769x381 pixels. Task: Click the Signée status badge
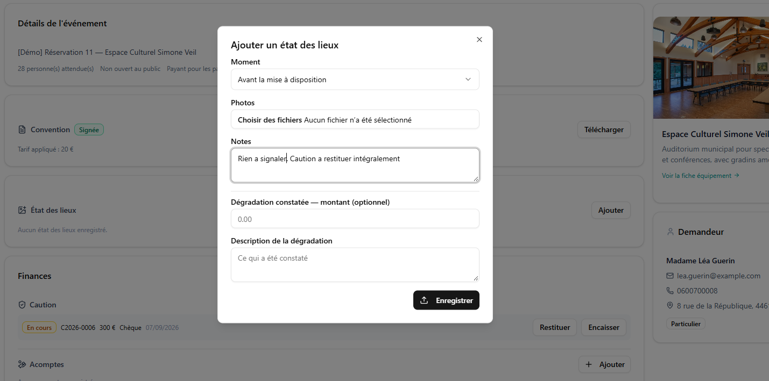[x=89, y=130]
